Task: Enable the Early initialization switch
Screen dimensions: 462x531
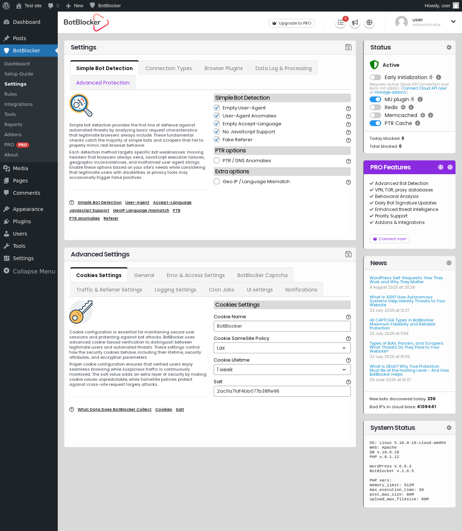Action: [x=375, y=77]
